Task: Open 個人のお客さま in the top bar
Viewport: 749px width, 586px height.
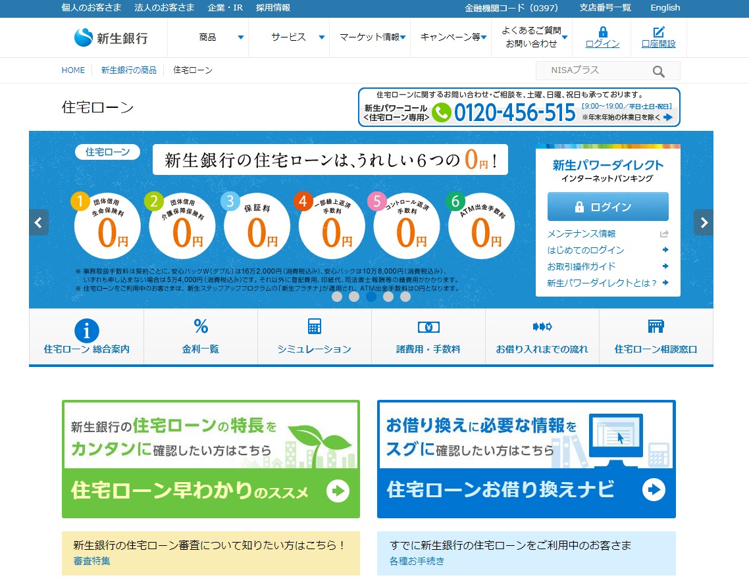Action: 91,8
